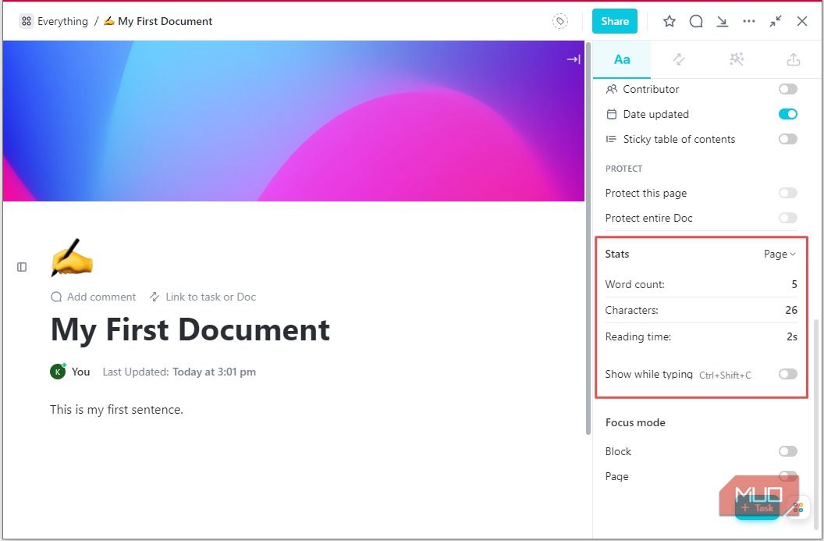Collapse the doc with the shrink arrows icon
The width and height of the screenshot is (824, 541).
[775, 21]
